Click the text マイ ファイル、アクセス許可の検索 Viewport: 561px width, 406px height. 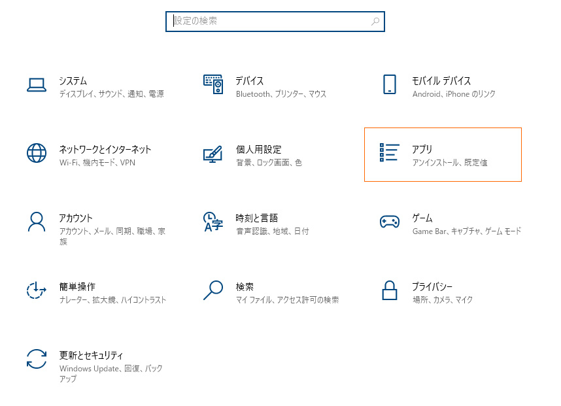click(287, 300)
